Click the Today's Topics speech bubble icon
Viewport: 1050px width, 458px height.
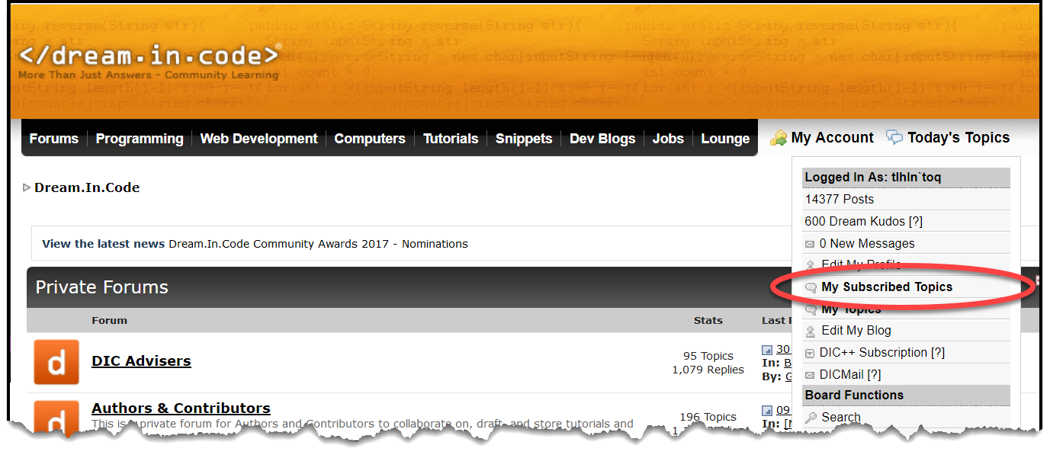[x=894, y=137]
